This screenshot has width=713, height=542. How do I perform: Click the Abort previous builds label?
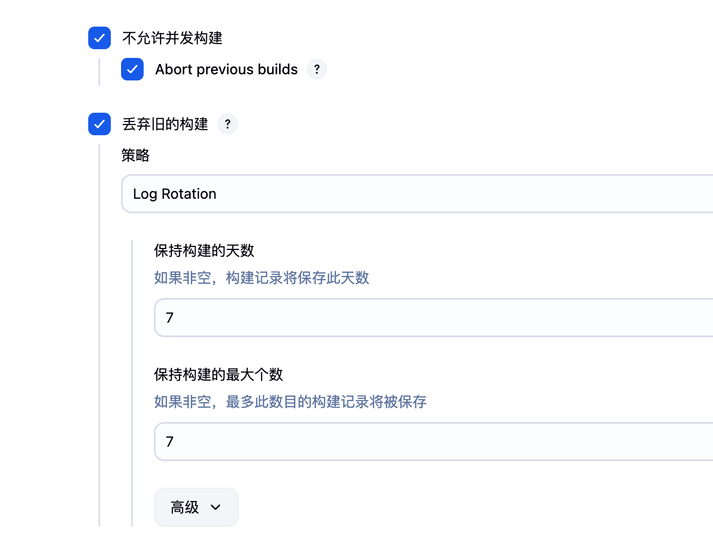point(226,69)
